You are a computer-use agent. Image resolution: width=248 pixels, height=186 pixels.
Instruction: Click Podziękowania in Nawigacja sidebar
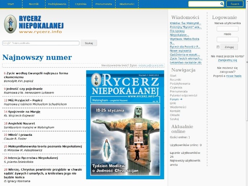pyautogui.click(x=180, y=84)
